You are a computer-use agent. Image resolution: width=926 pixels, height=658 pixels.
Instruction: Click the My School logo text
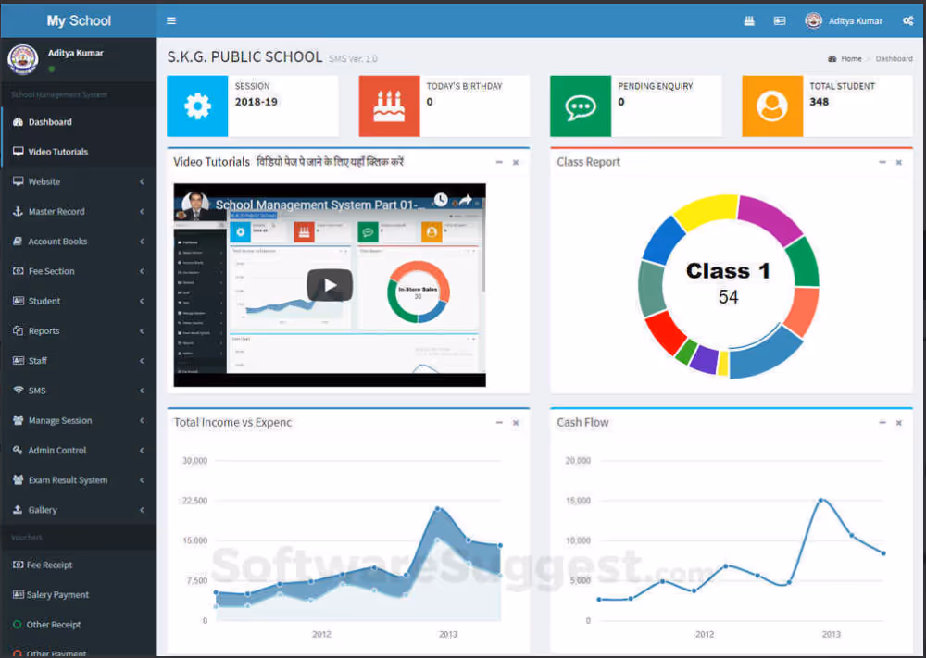(x=79, y=20)
